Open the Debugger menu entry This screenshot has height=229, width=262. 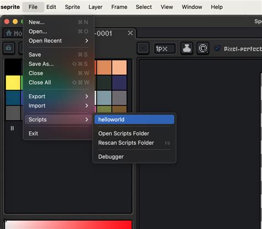[134, 157]
